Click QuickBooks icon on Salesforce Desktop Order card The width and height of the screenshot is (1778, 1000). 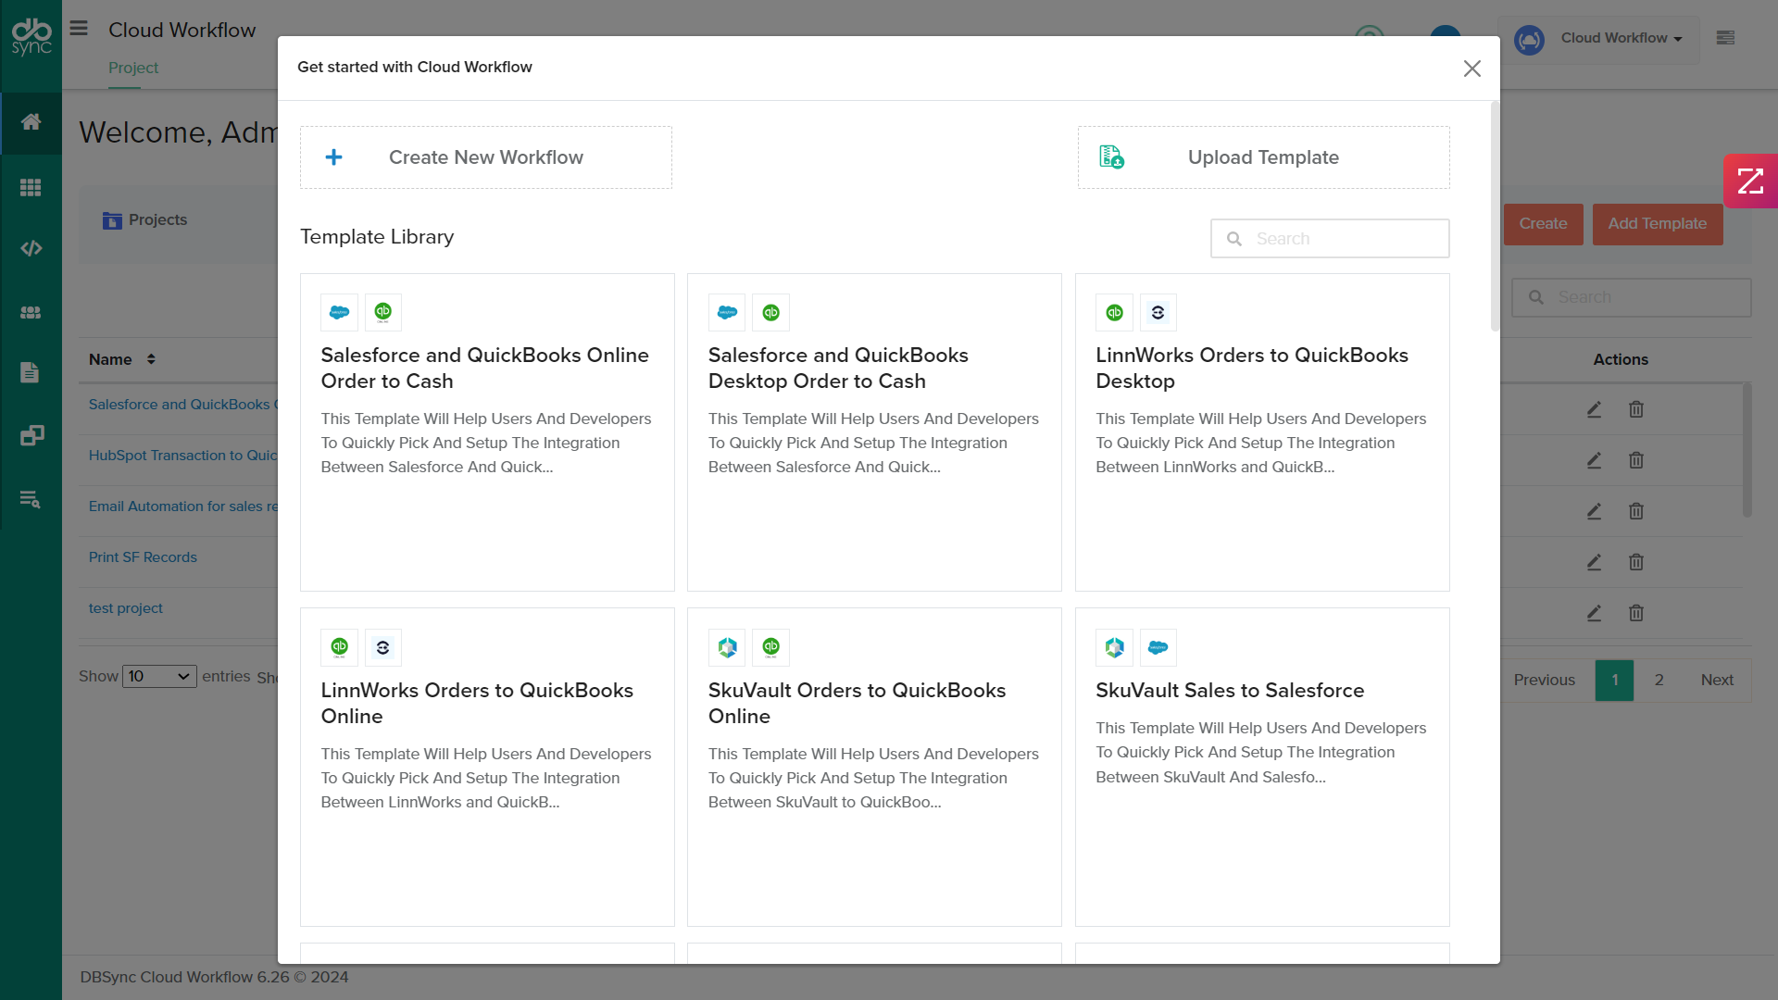770,312
